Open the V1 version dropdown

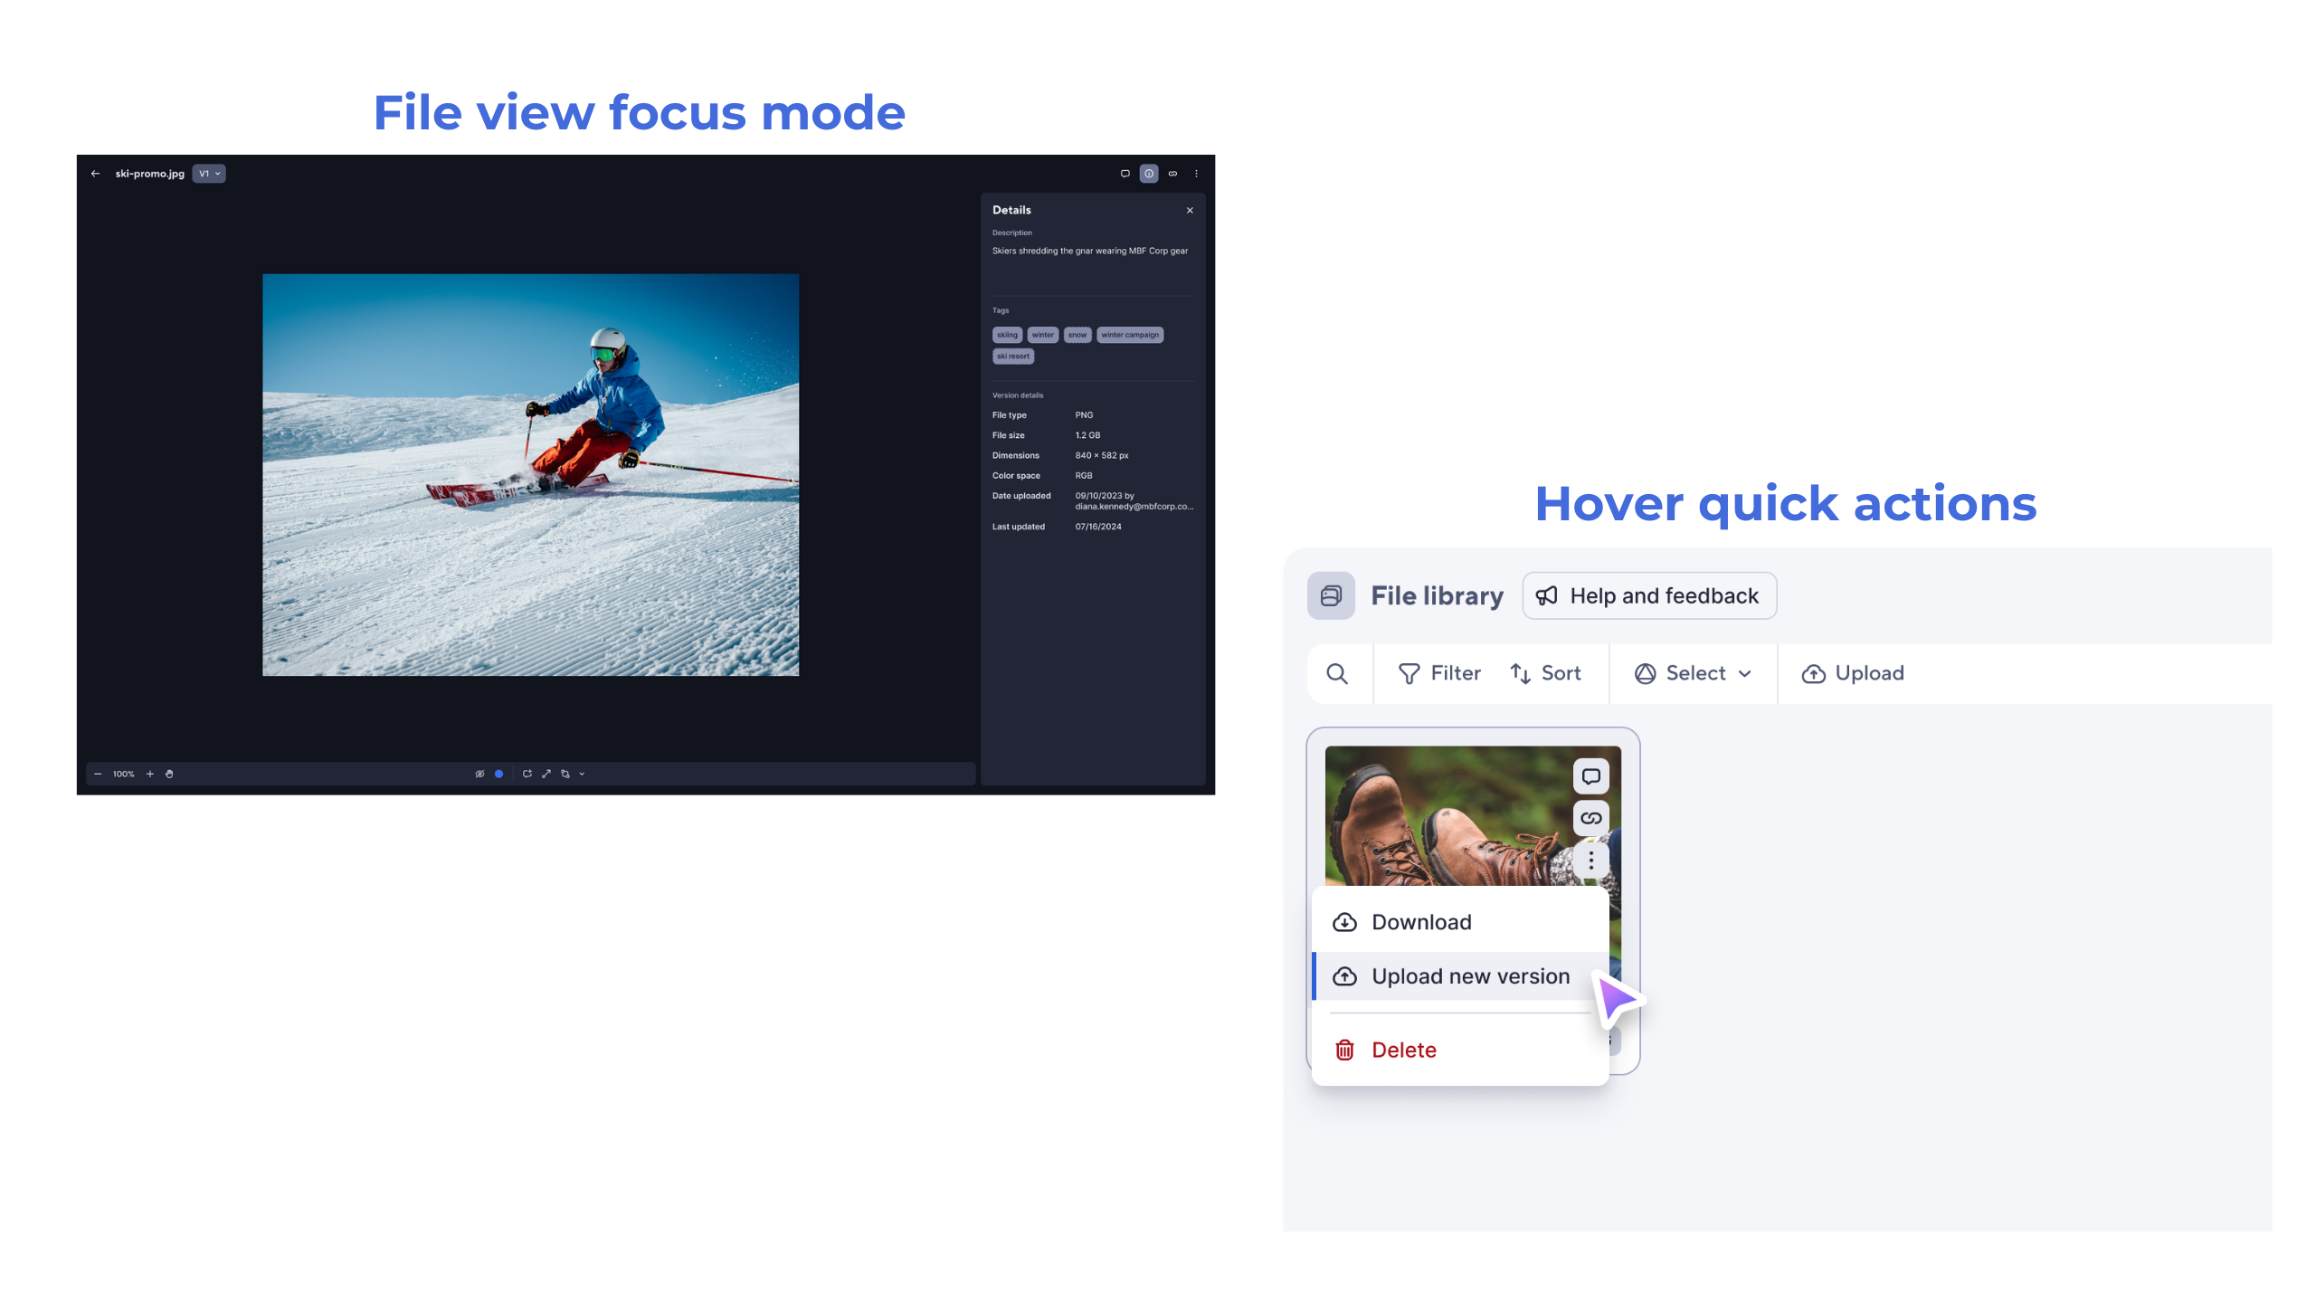pyautogui.click(x=209, y=174)
